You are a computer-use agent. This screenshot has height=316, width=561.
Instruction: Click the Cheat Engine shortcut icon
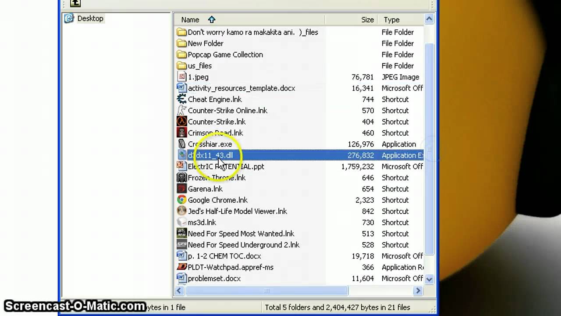tap(181, 99)
